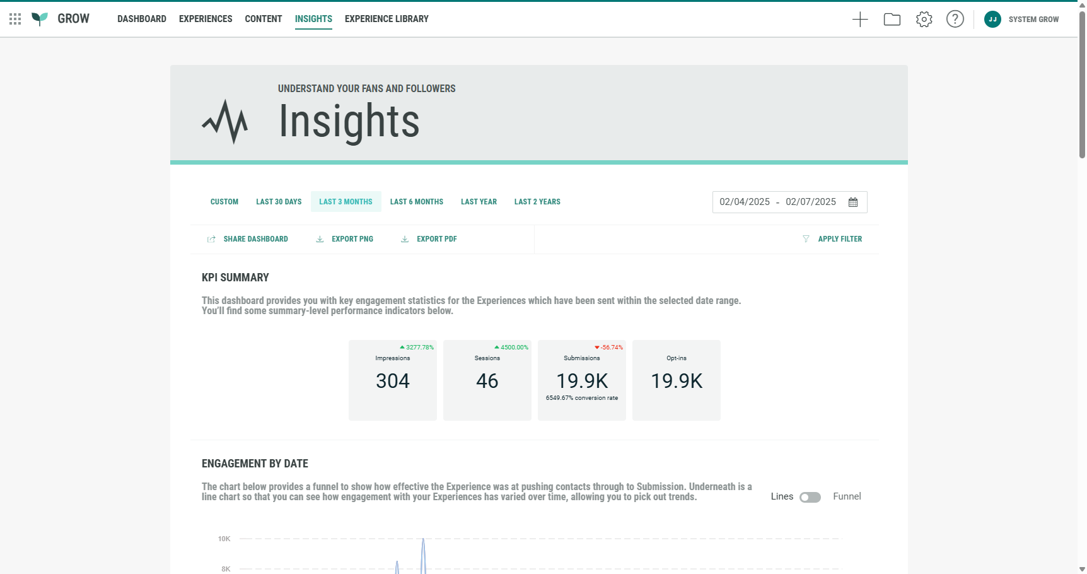Screen dimensions: 1087x574
Task: Click the plus icon to create new
Action: click(x=860, y=20)
